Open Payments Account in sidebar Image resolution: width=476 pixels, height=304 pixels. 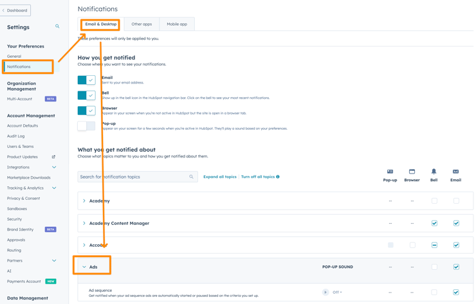(x=24, y=282)
